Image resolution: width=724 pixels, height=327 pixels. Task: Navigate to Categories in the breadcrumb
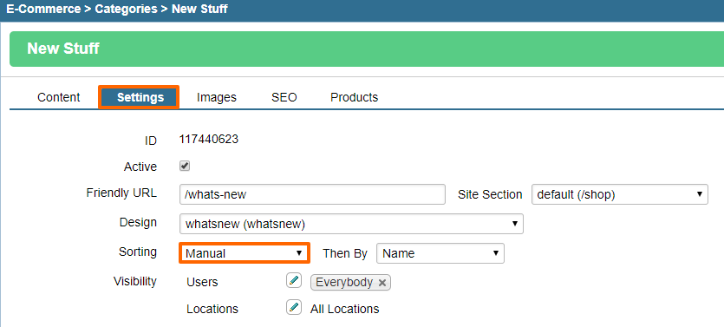pyautogui.click(x=126, y=10)
